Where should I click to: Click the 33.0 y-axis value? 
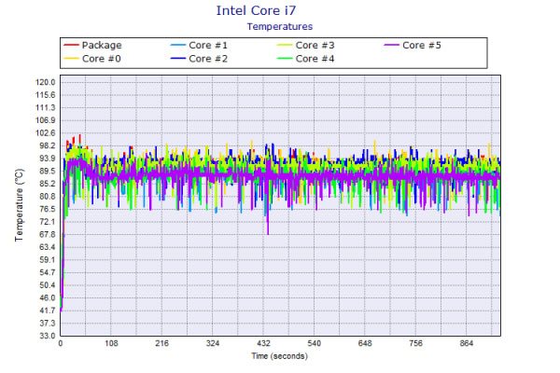(48, 336)
